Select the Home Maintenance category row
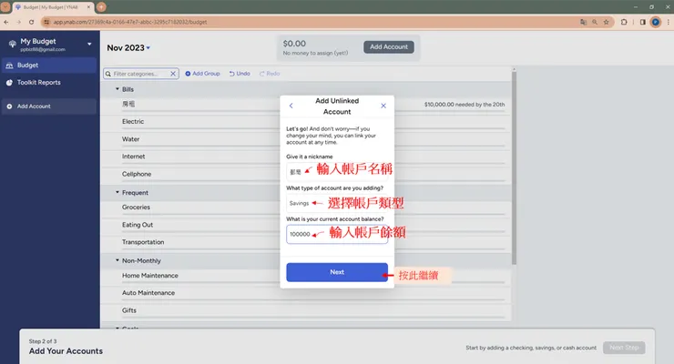This screenshot has width=674, height=364. pos(306,276)
